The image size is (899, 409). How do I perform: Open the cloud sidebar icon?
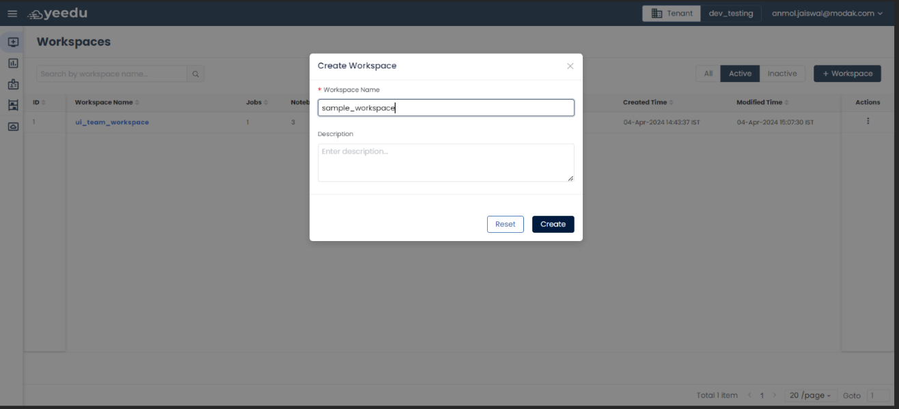point(12,126)
